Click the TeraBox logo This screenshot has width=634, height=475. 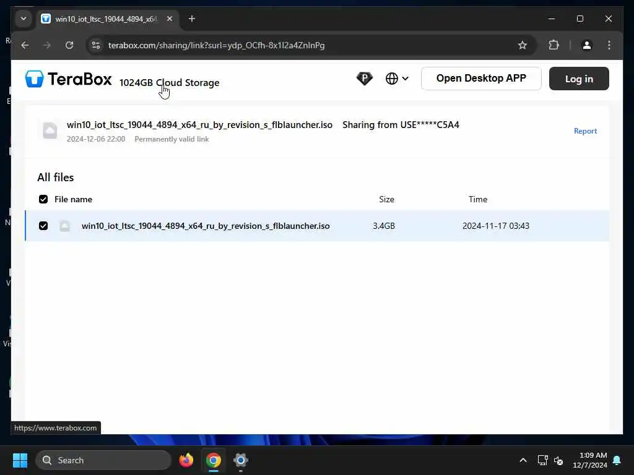(68, 79)
